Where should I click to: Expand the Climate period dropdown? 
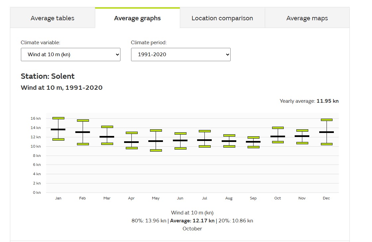pyautogui.click(x=181, y=55)
